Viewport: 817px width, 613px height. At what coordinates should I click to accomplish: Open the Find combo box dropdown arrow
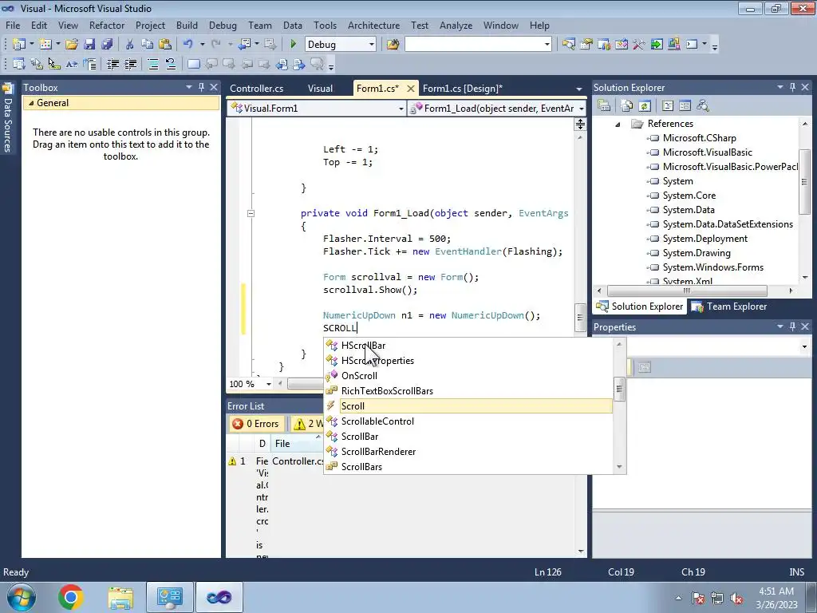tap(547, 45)
